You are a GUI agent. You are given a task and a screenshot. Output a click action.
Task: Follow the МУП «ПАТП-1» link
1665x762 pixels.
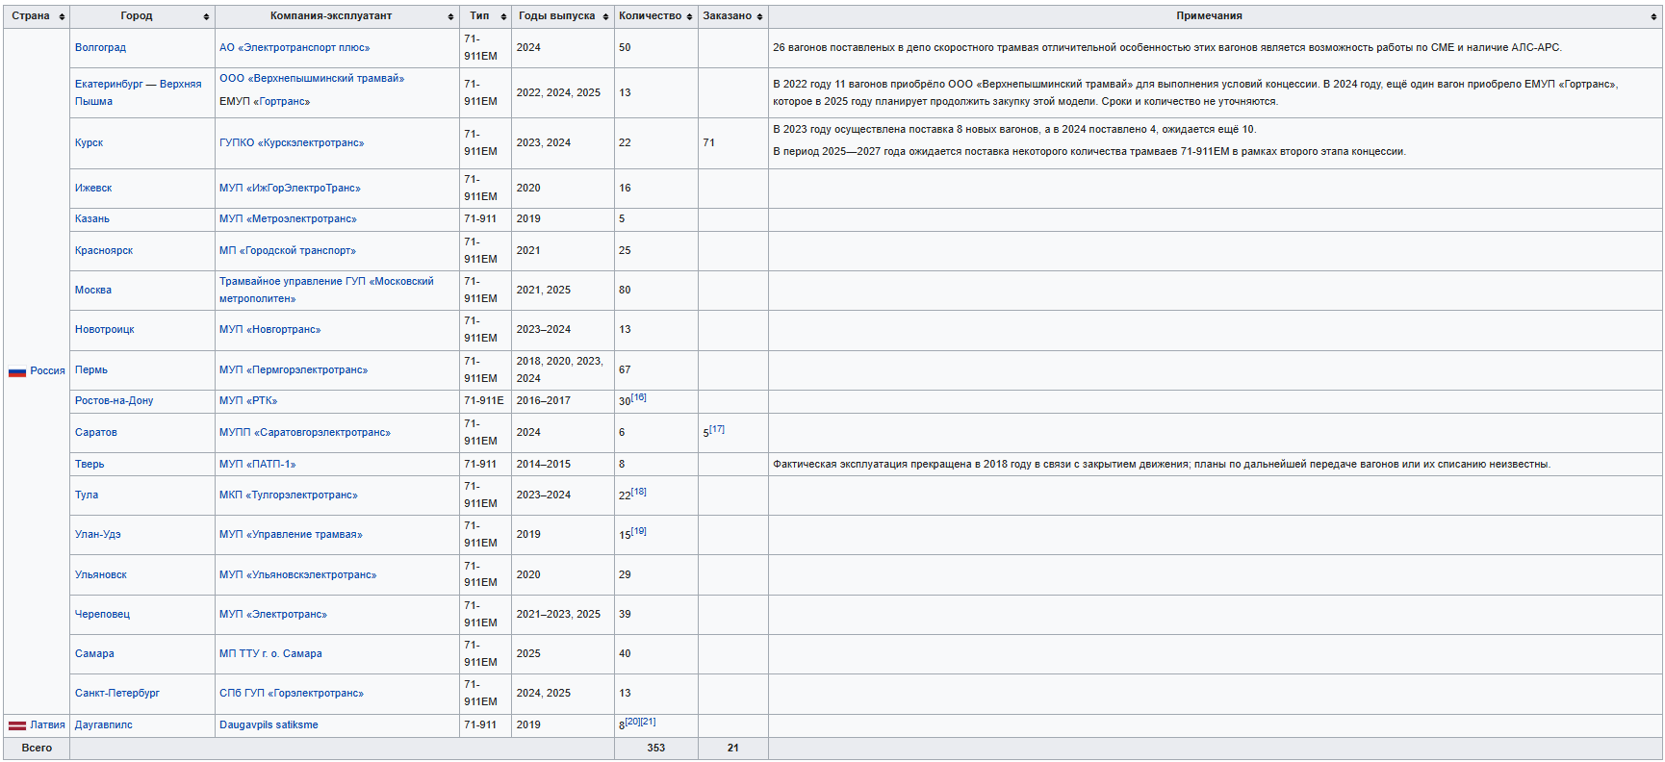coord(258,464)
